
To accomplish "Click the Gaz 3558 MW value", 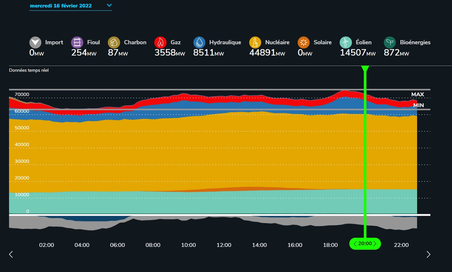I will (170, 53).
